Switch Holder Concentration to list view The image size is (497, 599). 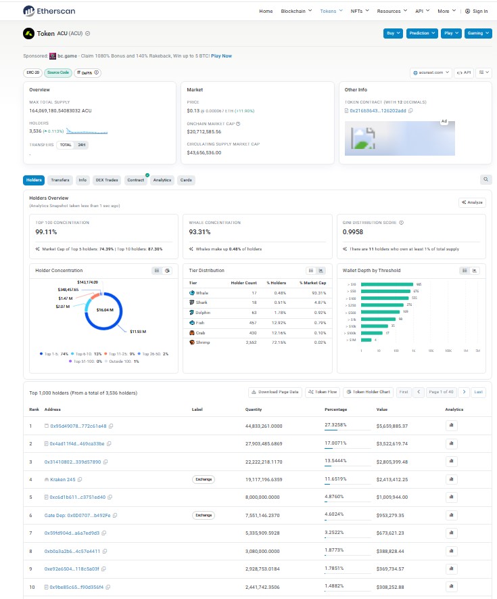pyautogui.click(x=157, y=271)
